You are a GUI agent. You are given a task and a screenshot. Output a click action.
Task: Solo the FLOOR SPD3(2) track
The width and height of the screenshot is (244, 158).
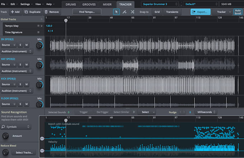point(20,104)
